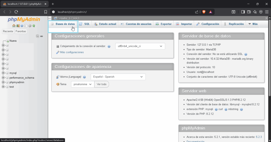Click the Reciente button
The image size is (271, 142).
[8, 31]
